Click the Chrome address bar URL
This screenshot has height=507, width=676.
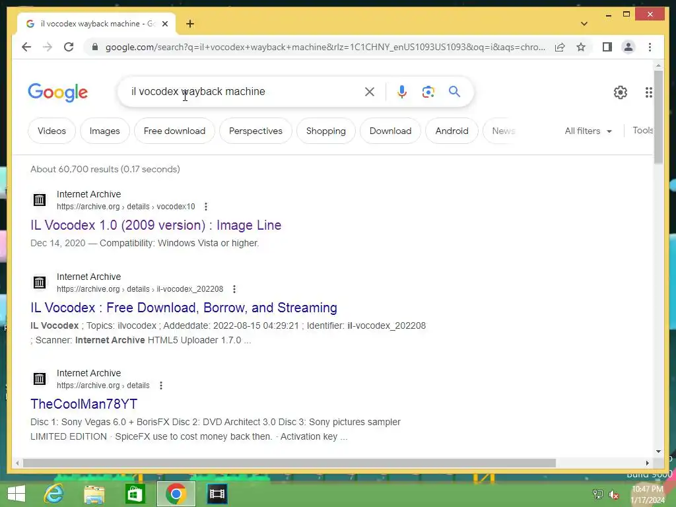click(x=325, y=47)
